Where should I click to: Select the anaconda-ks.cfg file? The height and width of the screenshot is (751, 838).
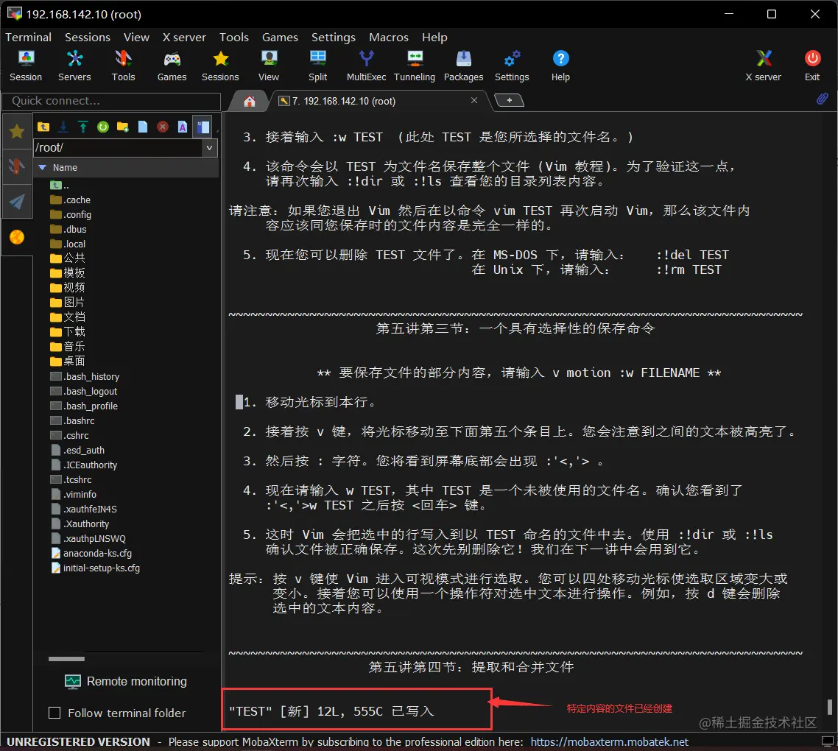pos(91,553)
